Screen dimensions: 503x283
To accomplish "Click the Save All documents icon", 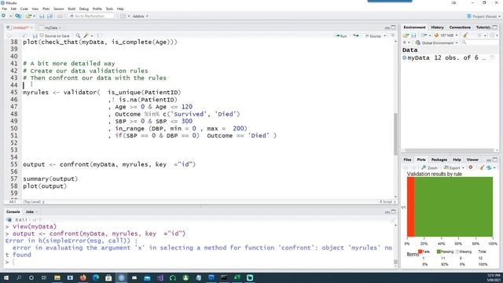I will click(50, 16).
